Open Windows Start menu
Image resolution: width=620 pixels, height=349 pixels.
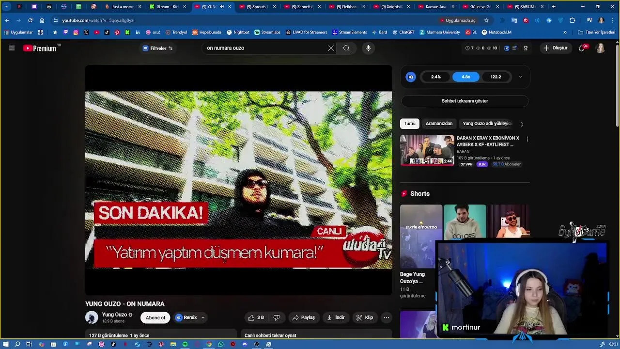[6, 344]
